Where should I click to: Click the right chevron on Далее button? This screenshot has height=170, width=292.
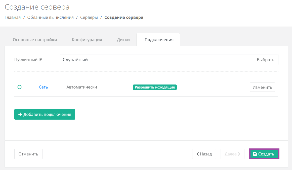[x=239, y=154]
